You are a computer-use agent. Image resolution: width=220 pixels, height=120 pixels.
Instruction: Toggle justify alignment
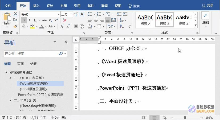pos(108,20)
